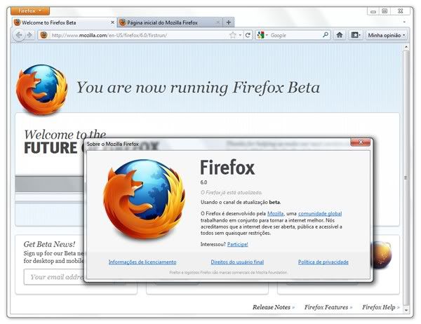Click the version number 6.0 text
This screenshot has width=421, height=324.
(x=203, y=182)
